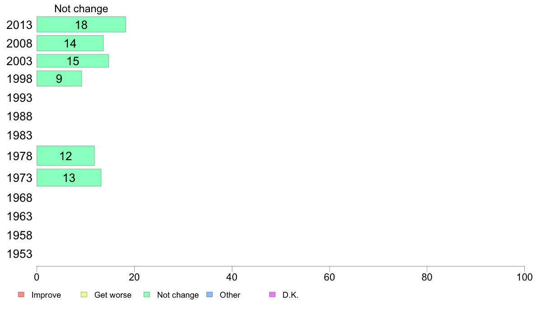Click the Other legend label
The height and width of the screenshot is (333, 537).
[x=230, y=295]
